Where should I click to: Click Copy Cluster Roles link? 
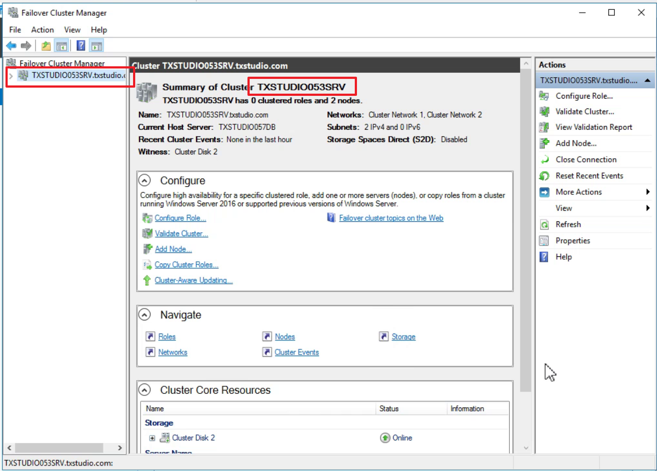[186, 265]
